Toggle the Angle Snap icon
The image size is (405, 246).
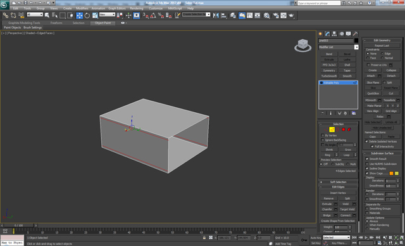153,15
